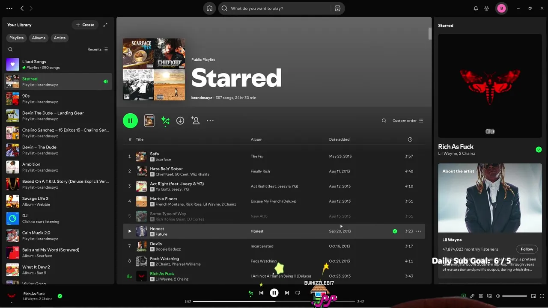Sort tracks by Album column header
The height and width of the screenshot is (308, 548).
click(256, 139)
